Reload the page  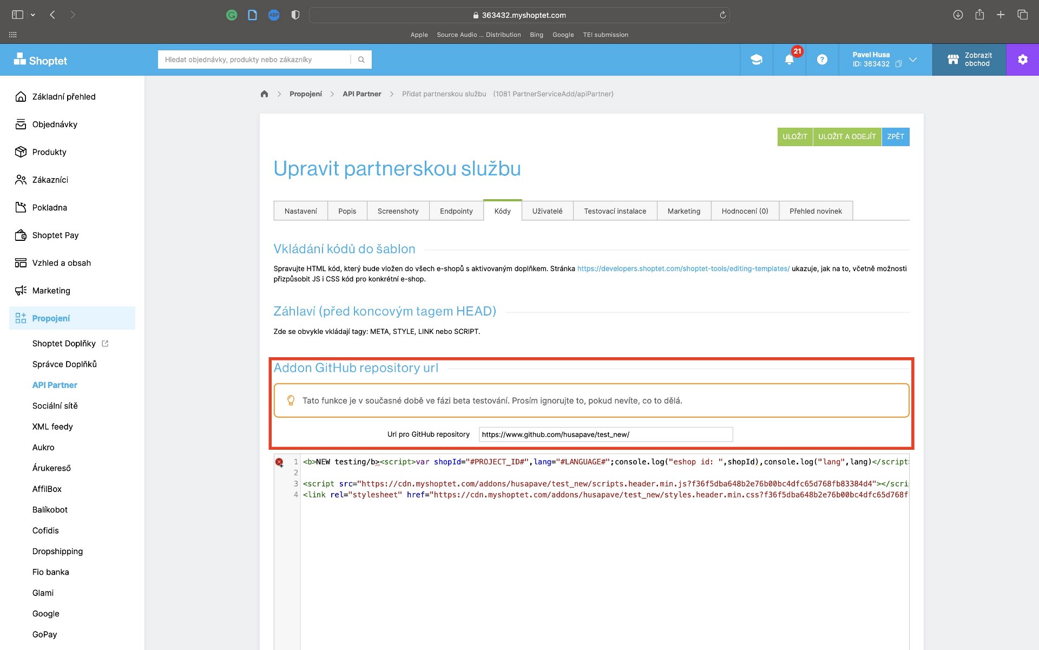[722, 15]
